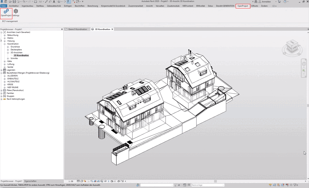This screenshot has width=309, height=188.
Task: Click the Anmelden sign-in link
Action: [266, 2]
